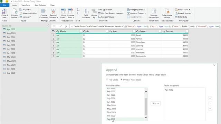Click the Keep Rows icon
221x124 pixels.
pyautogui.click(x=64, y=11)
